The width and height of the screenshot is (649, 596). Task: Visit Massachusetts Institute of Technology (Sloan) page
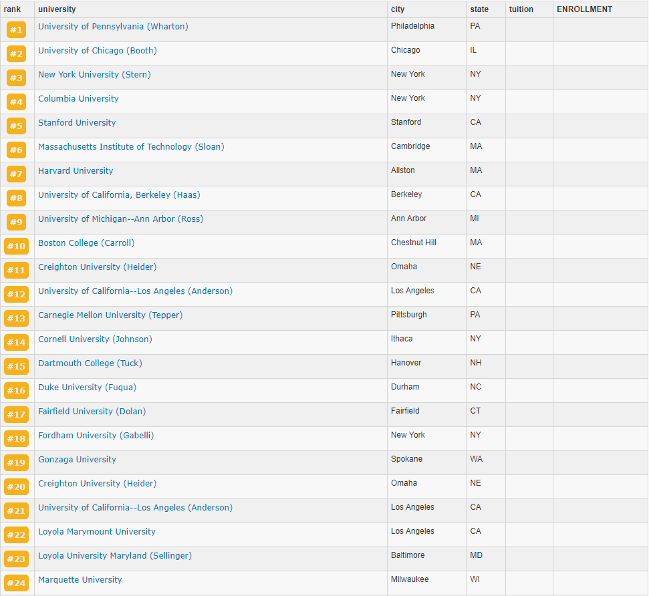click(x=131, y=147)
